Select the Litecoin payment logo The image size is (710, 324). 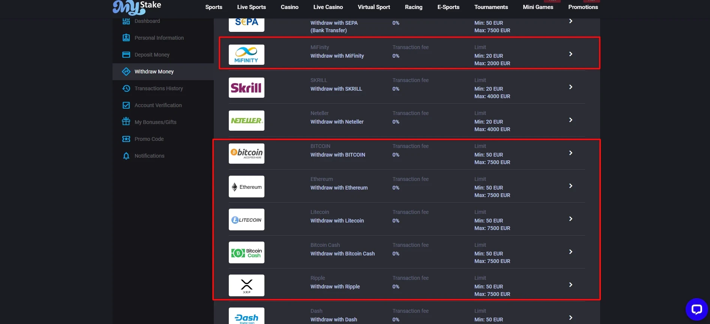point(246,219)
